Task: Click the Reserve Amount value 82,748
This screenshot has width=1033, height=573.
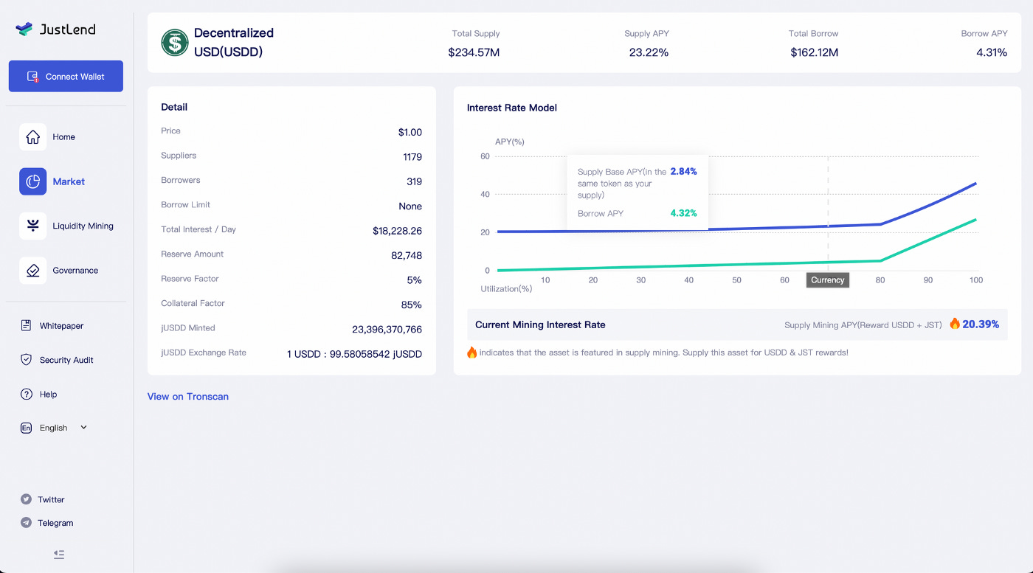Action: click(407, 255)
